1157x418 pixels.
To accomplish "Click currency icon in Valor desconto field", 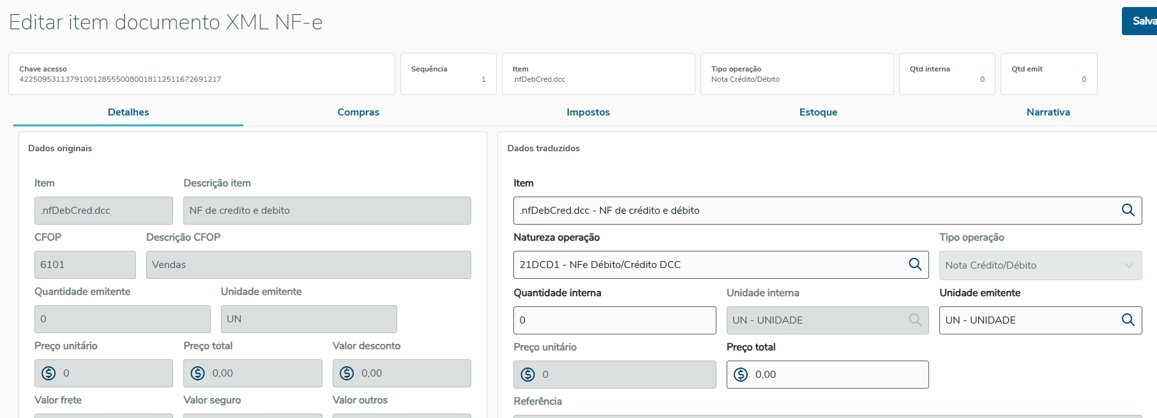I will click(347, 373).
